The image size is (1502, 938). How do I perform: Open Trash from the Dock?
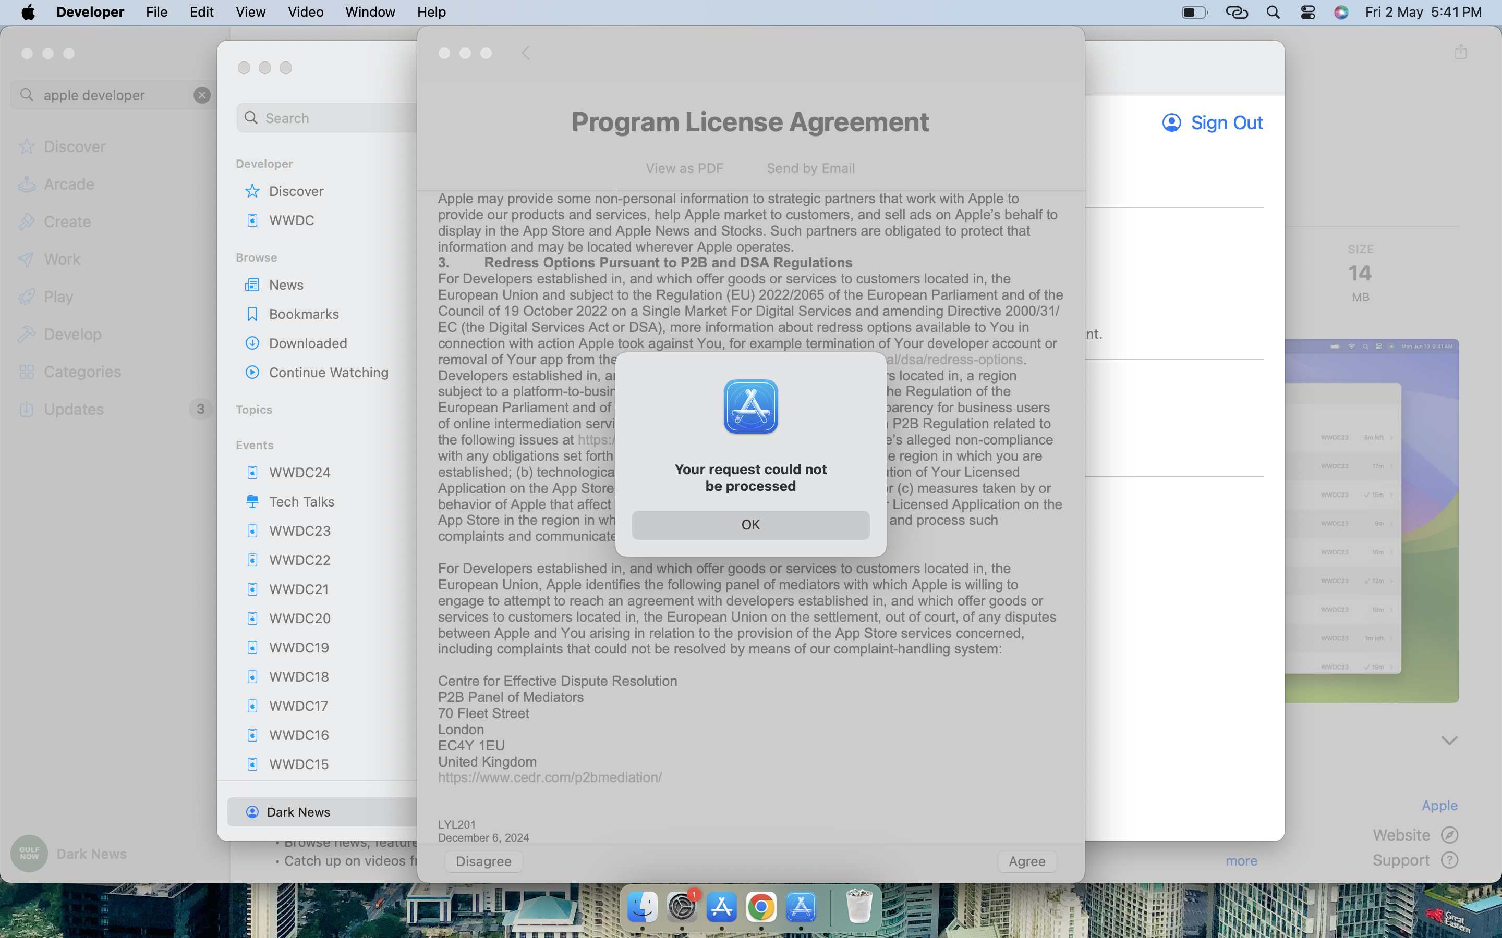click(859, 906)
